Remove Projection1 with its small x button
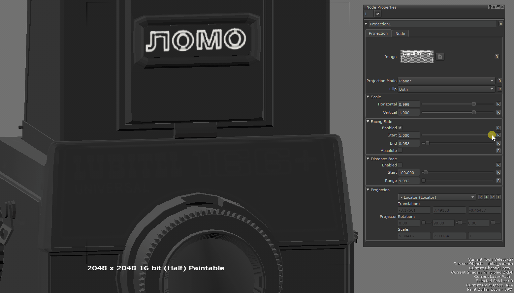This screenshot has height=293, width=514. [501, 24]
